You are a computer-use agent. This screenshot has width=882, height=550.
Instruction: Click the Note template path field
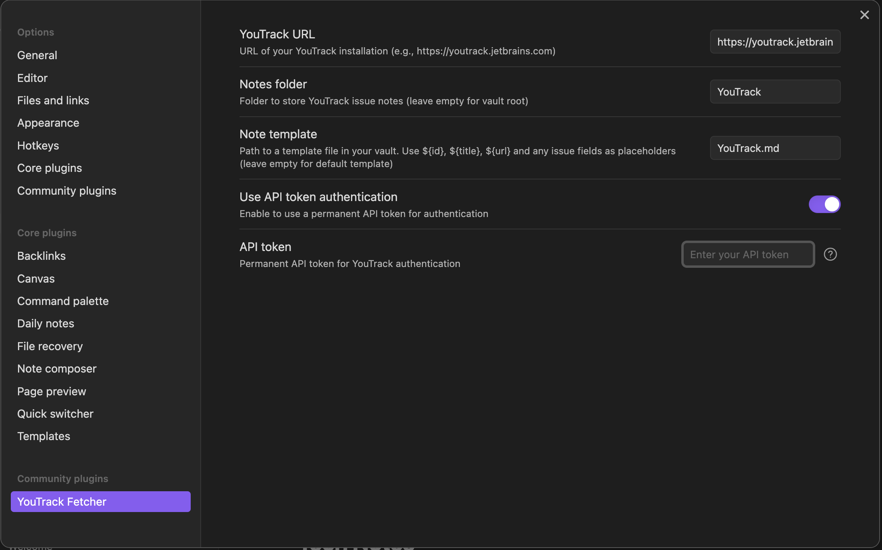tap(775, 148)
